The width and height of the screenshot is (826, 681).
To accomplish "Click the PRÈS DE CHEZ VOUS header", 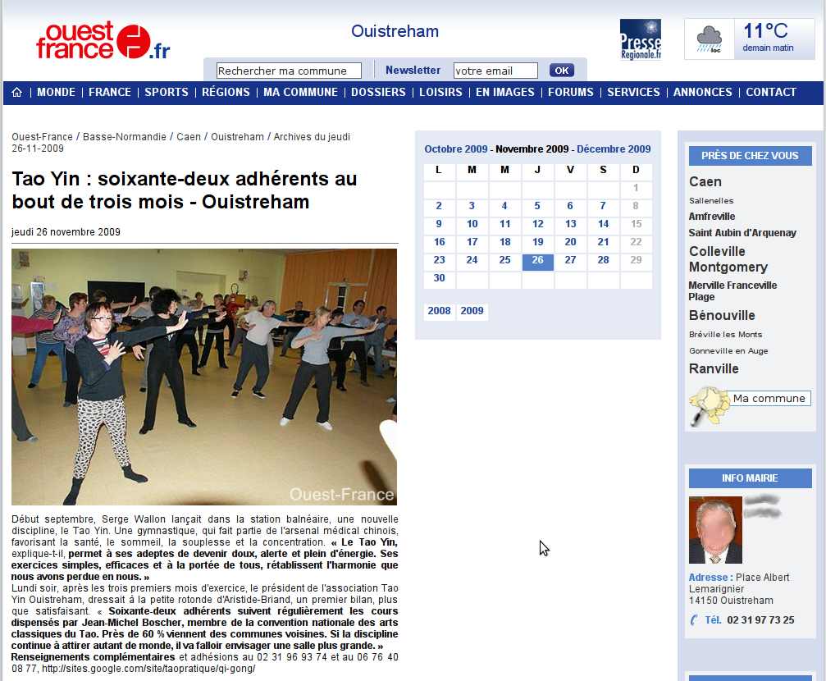I will [x=751, y=156].
